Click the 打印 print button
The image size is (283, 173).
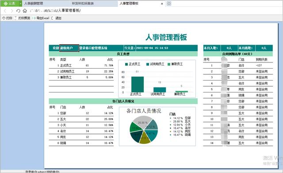[7, 18]
